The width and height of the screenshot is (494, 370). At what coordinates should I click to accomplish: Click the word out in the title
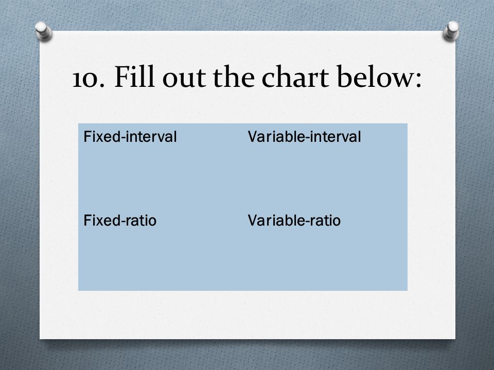pyautogui.click(x=184, y=79)
